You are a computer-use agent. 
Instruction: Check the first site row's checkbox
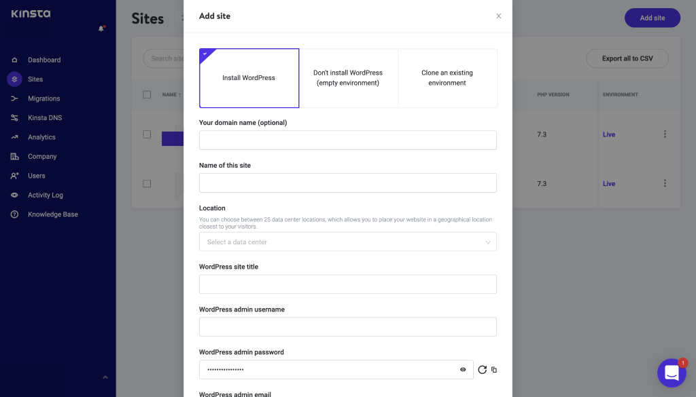click(x=147, y=134)
